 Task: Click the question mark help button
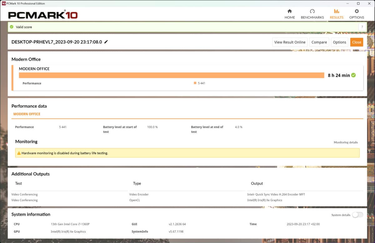(x=362, y=27)
